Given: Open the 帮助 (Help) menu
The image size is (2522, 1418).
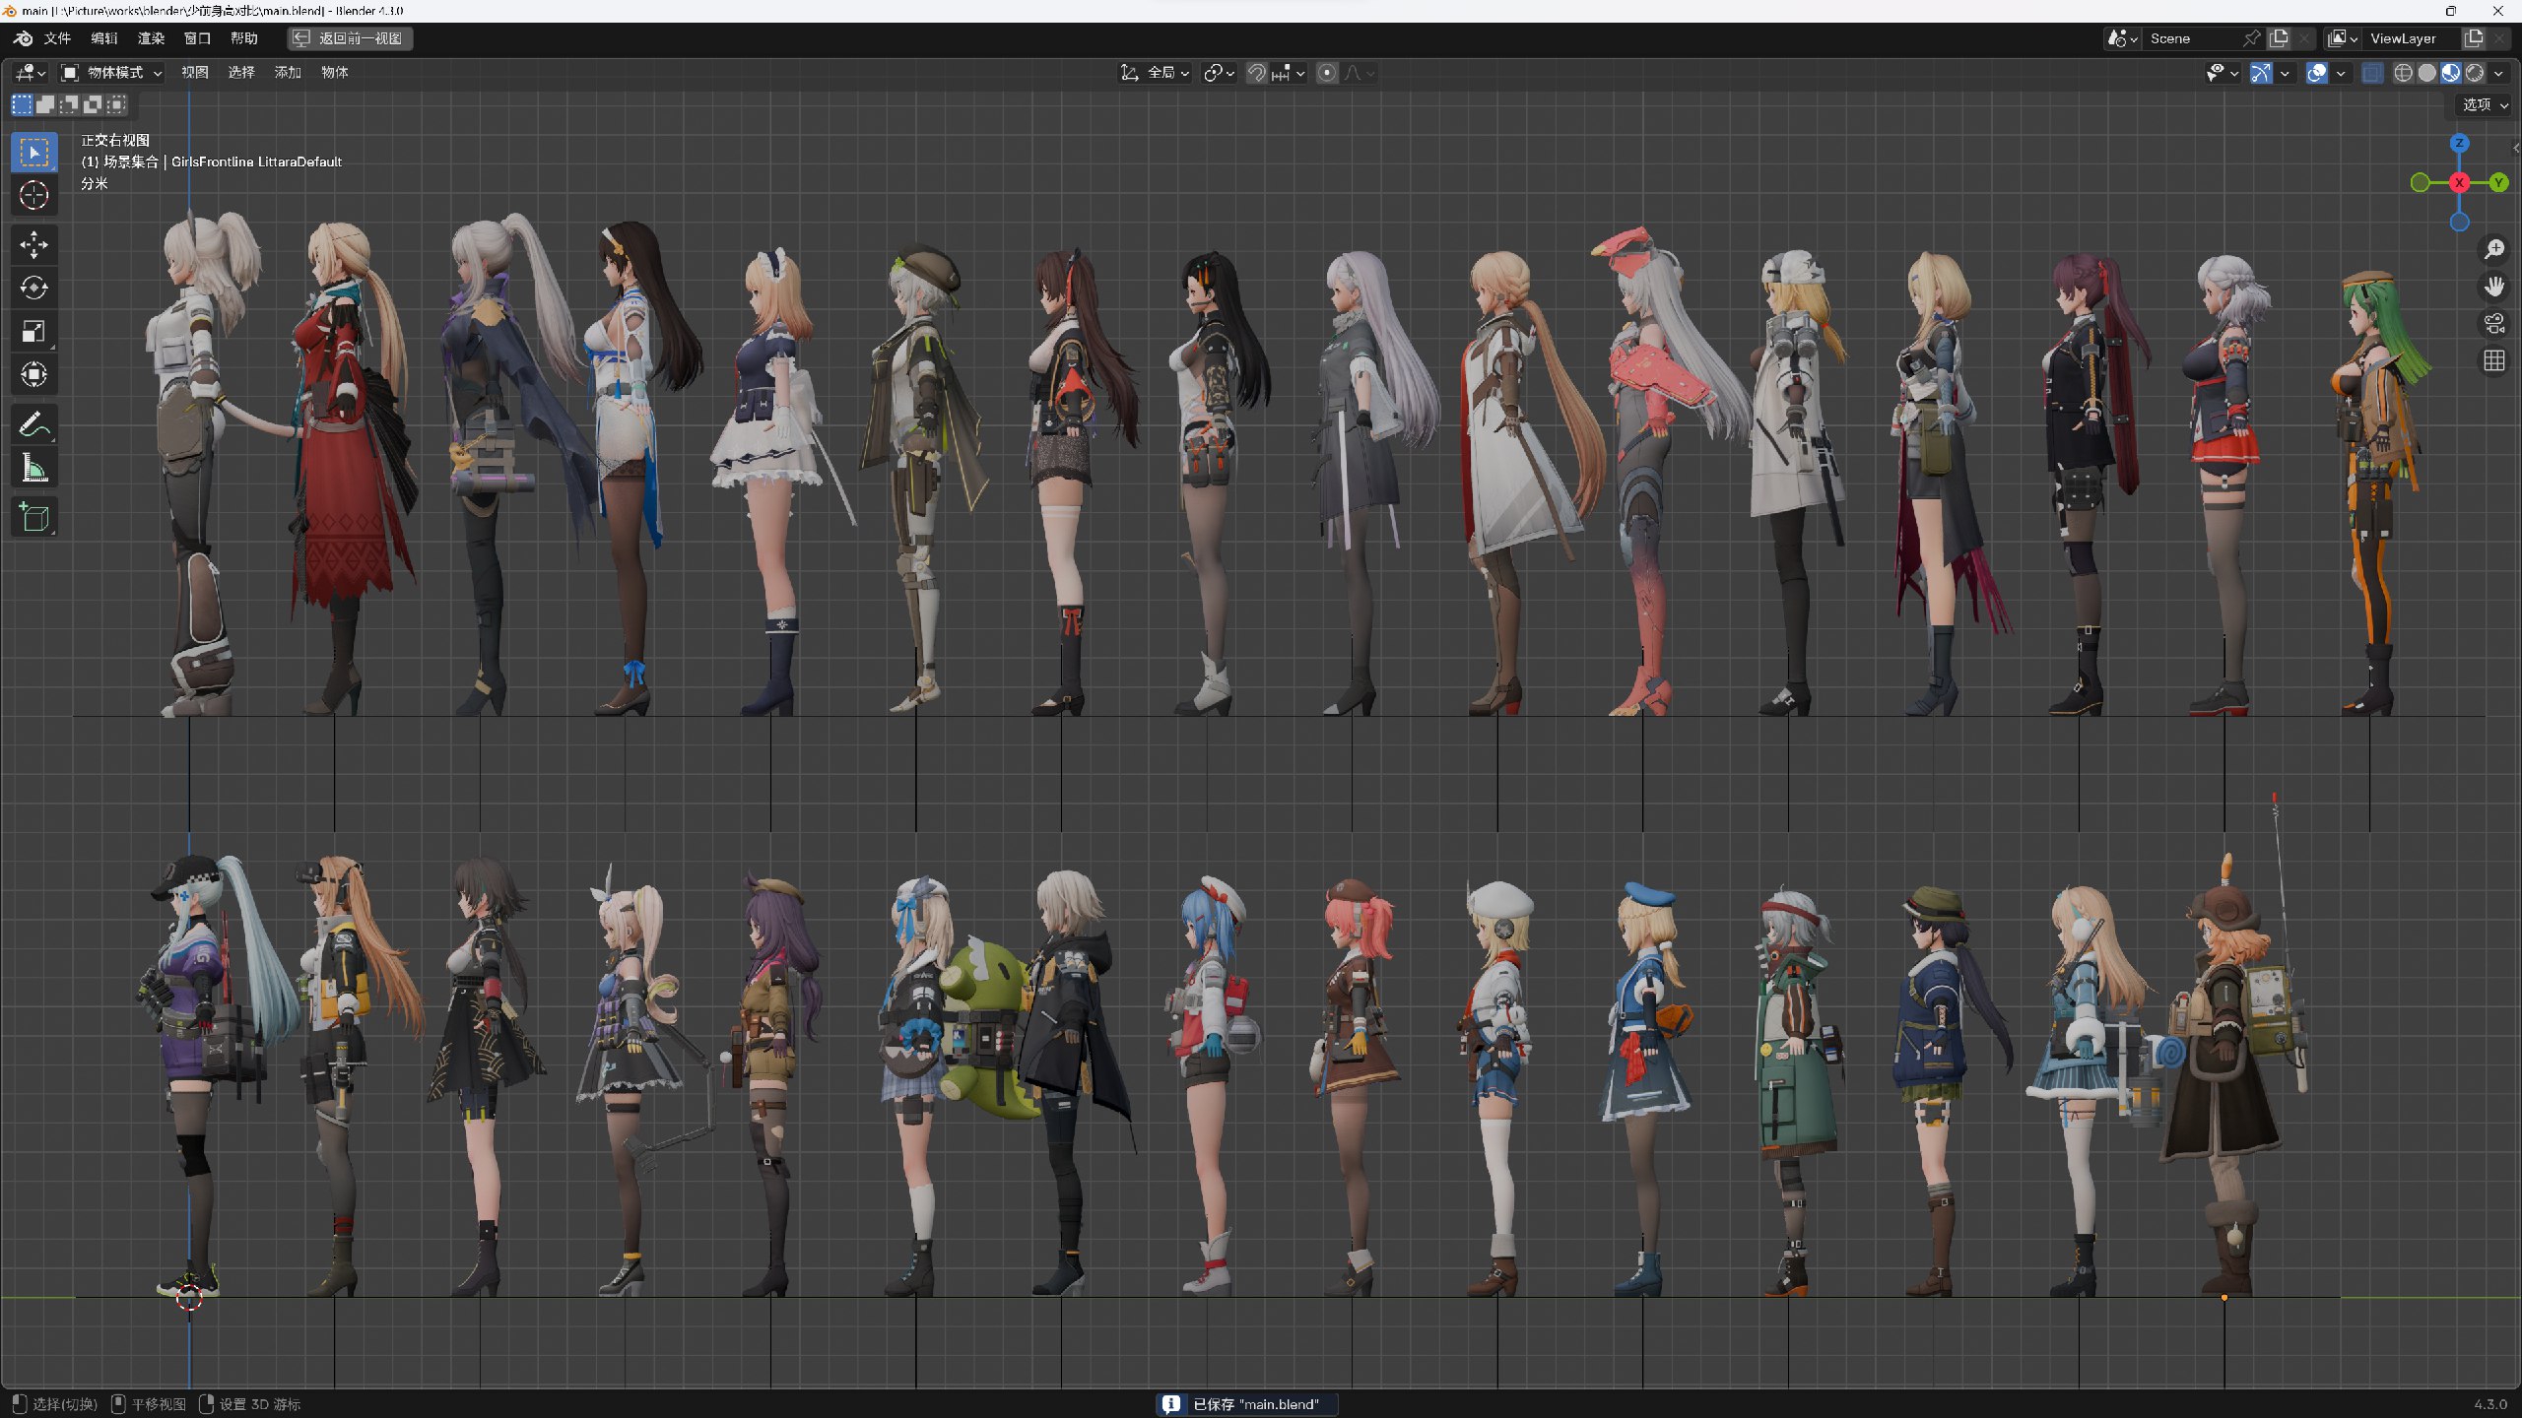Looking at the screenshot, I should [243, 38].
